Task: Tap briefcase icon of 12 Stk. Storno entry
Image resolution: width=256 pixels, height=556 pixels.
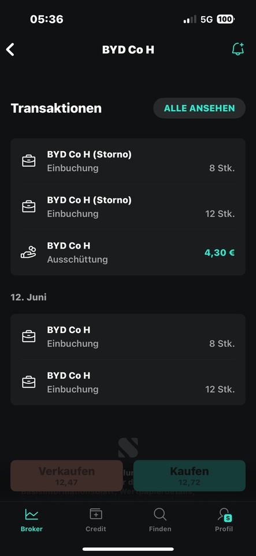Action: point(29,207)
